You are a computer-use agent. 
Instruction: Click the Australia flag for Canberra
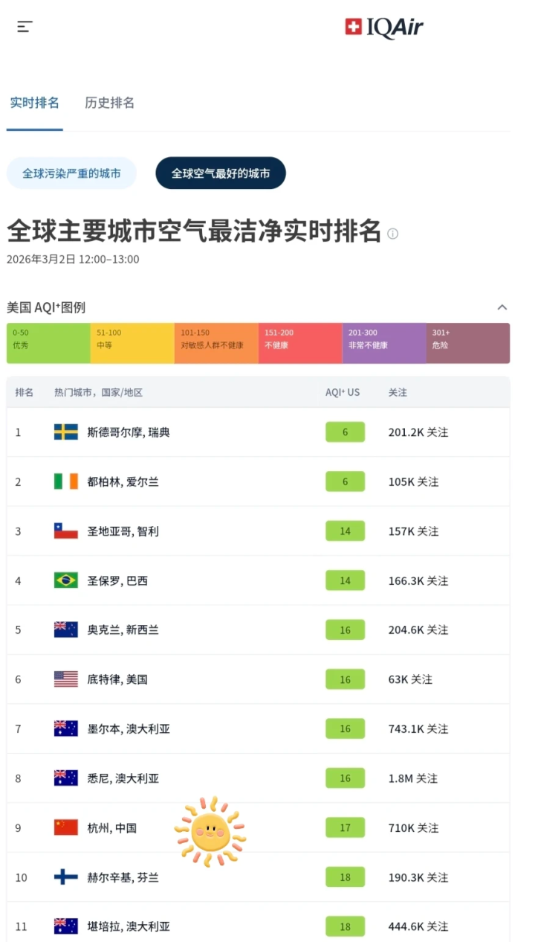pyautogui.click(x=66, y=926)
